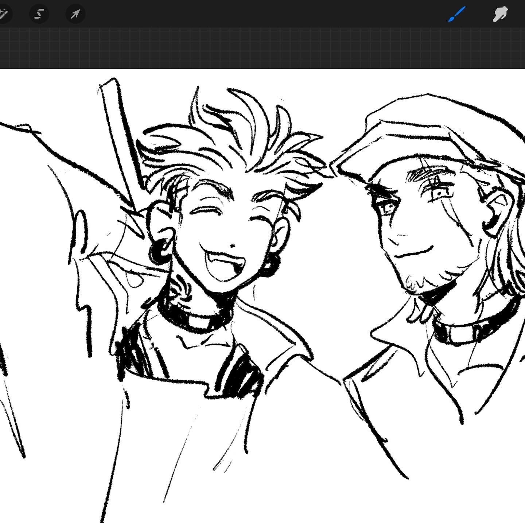Click the long rectangular stick behind the hair
525x523 pixels.
pyautogui.click(x=120, y=131)
